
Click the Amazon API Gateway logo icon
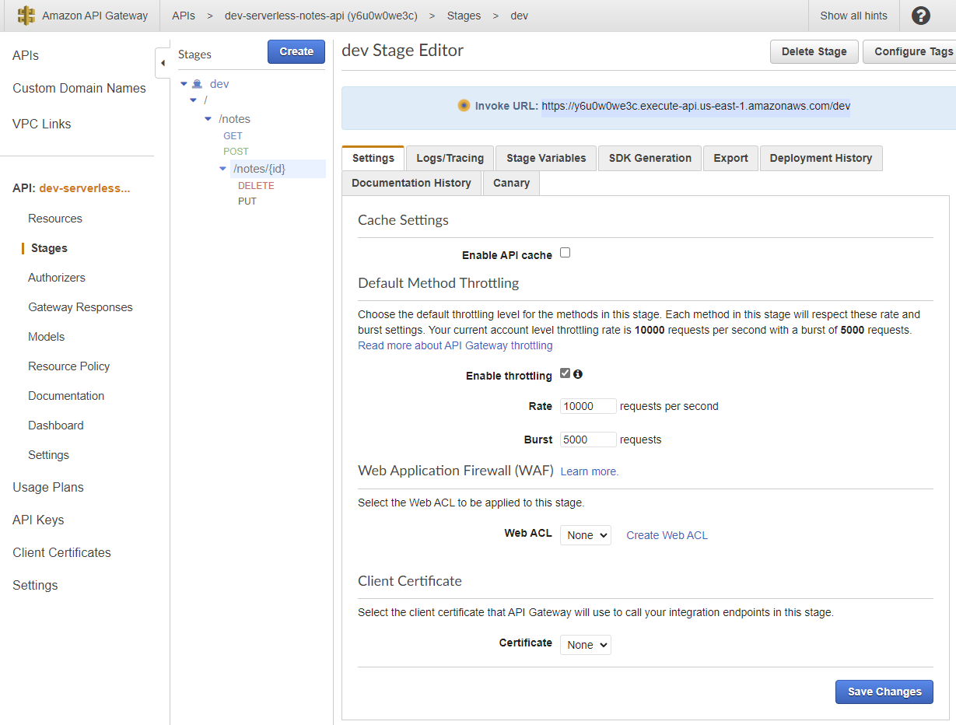pos(26,16)
